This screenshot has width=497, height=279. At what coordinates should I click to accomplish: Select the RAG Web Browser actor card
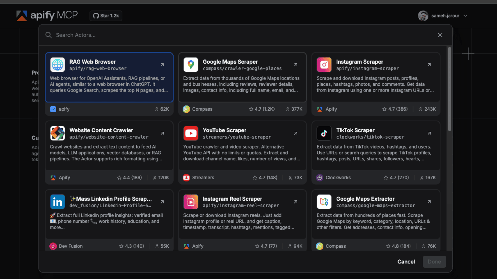point(109,77)
